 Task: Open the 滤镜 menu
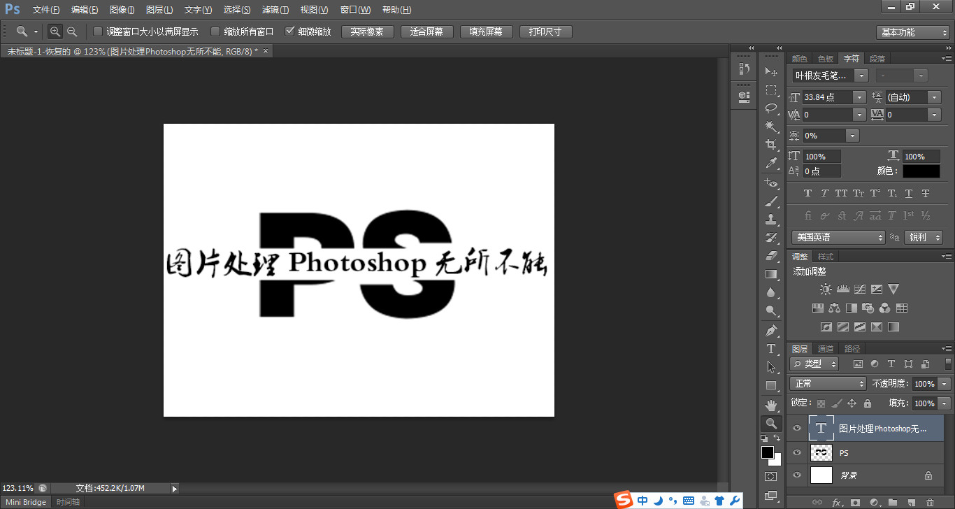pos(275,10)
